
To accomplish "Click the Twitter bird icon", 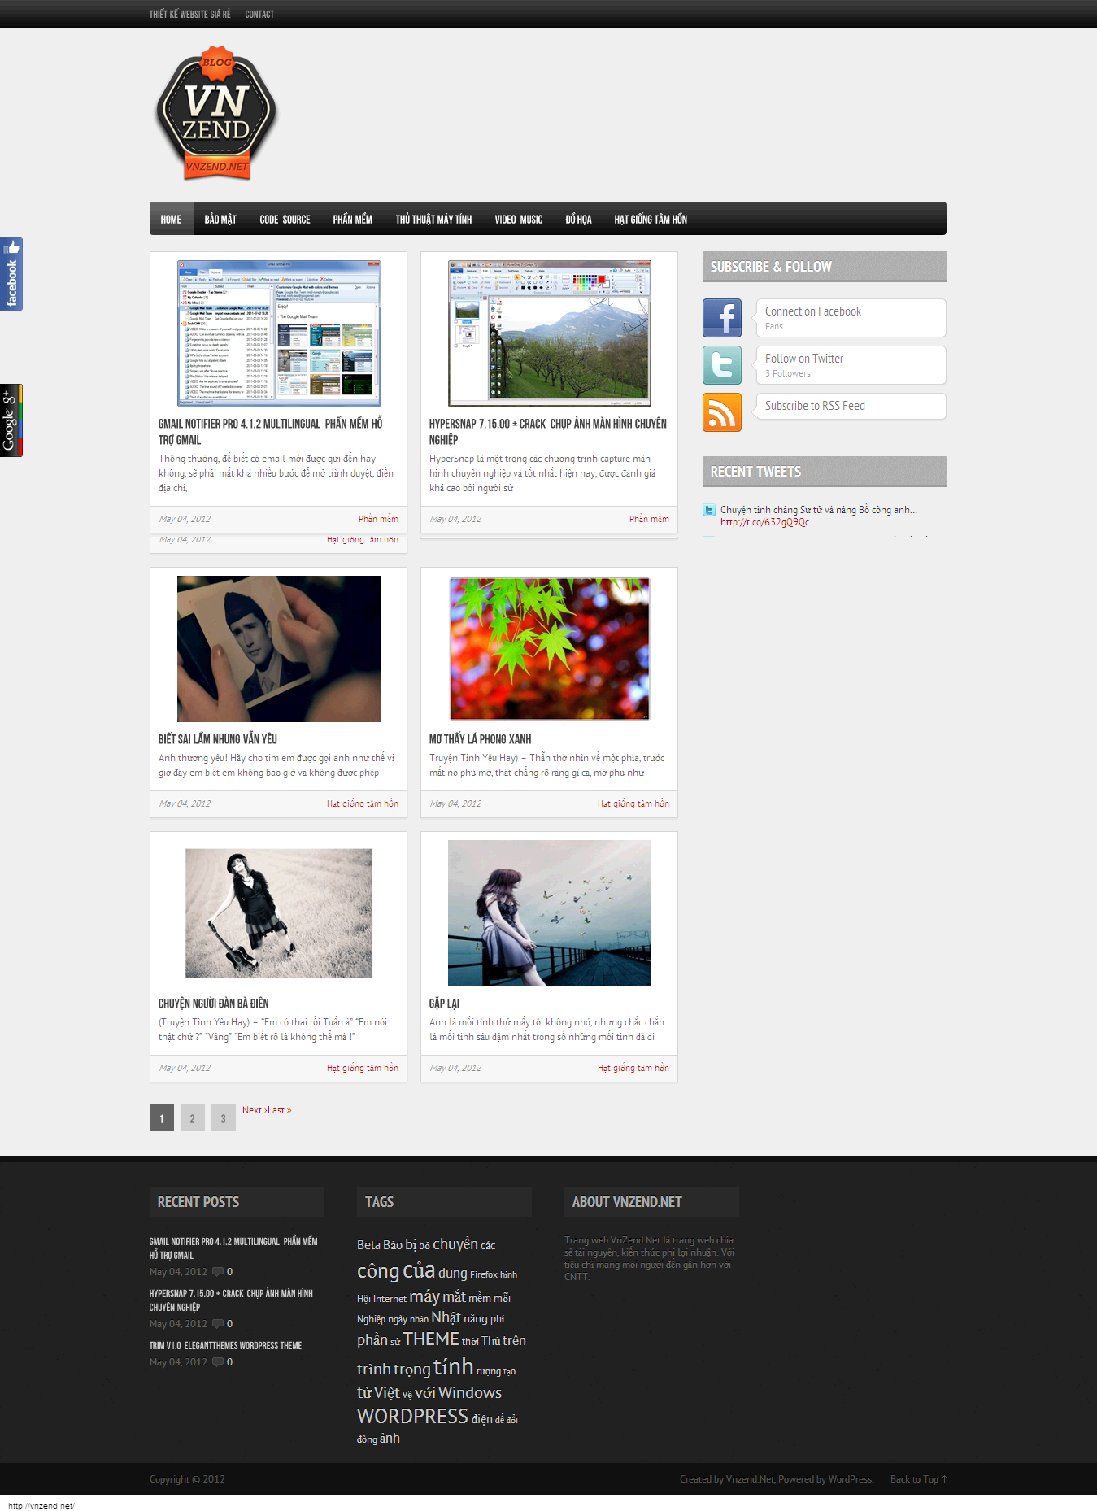I will click(x=721, y=365).
